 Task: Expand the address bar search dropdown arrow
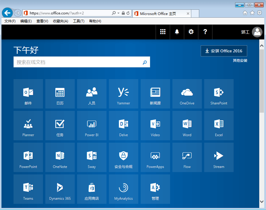(x=118, y=13)
